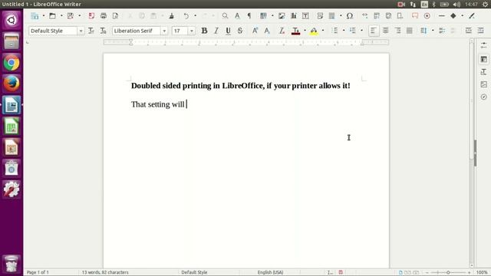Insert special character Omega icon
The width and height of the screenshot is (491, 276).
click(350, 15)
